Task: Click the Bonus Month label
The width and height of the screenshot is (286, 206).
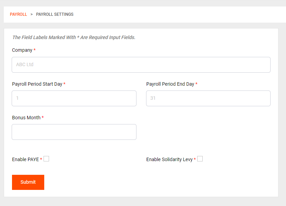Action: pyautogui.click(x=26, y=117)
